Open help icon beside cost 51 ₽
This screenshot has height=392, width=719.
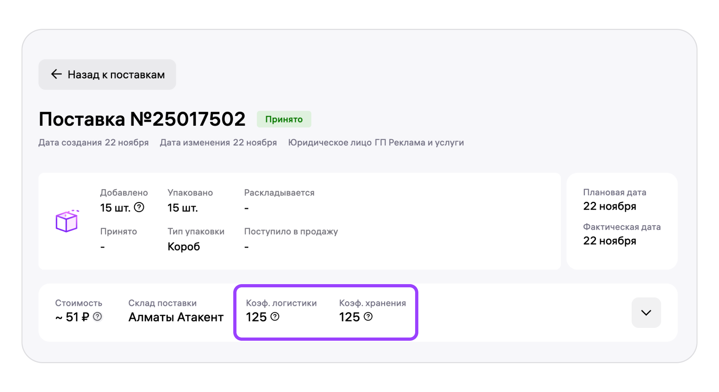97,317
